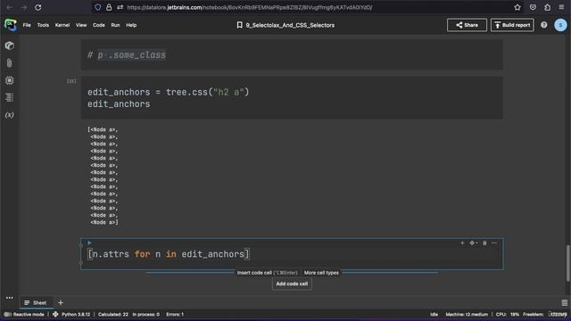
Task: Switch to the Sheet tab
Action: [36, 303]
